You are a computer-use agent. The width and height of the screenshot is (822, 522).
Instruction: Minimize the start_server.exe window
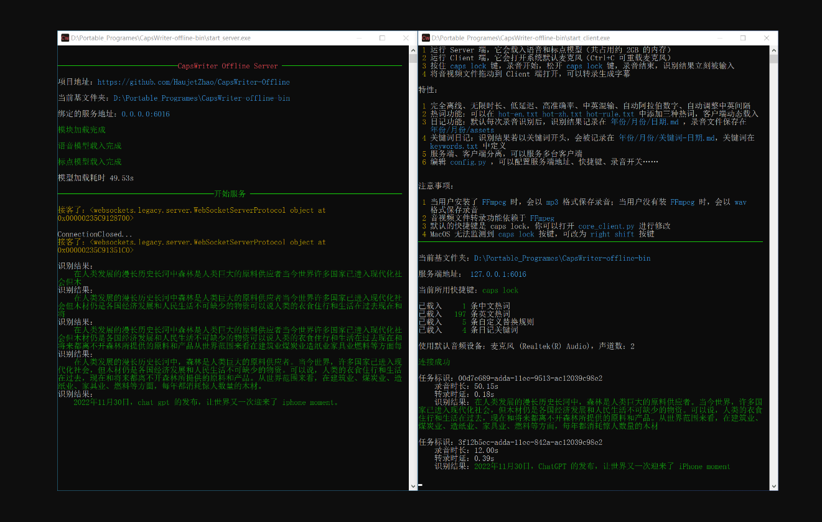(x=360, y=38)
